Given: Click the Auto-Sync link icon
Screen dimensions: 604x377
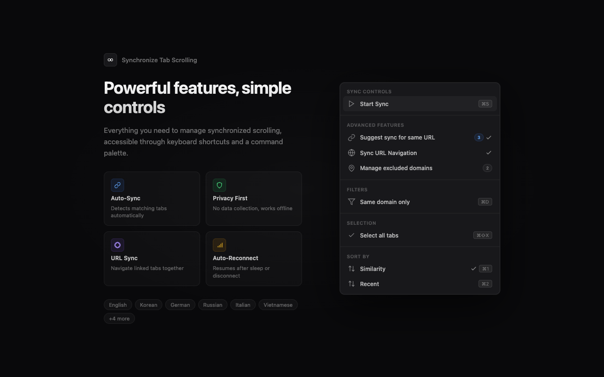Looking at the screenshot, I should click(117, 185).
